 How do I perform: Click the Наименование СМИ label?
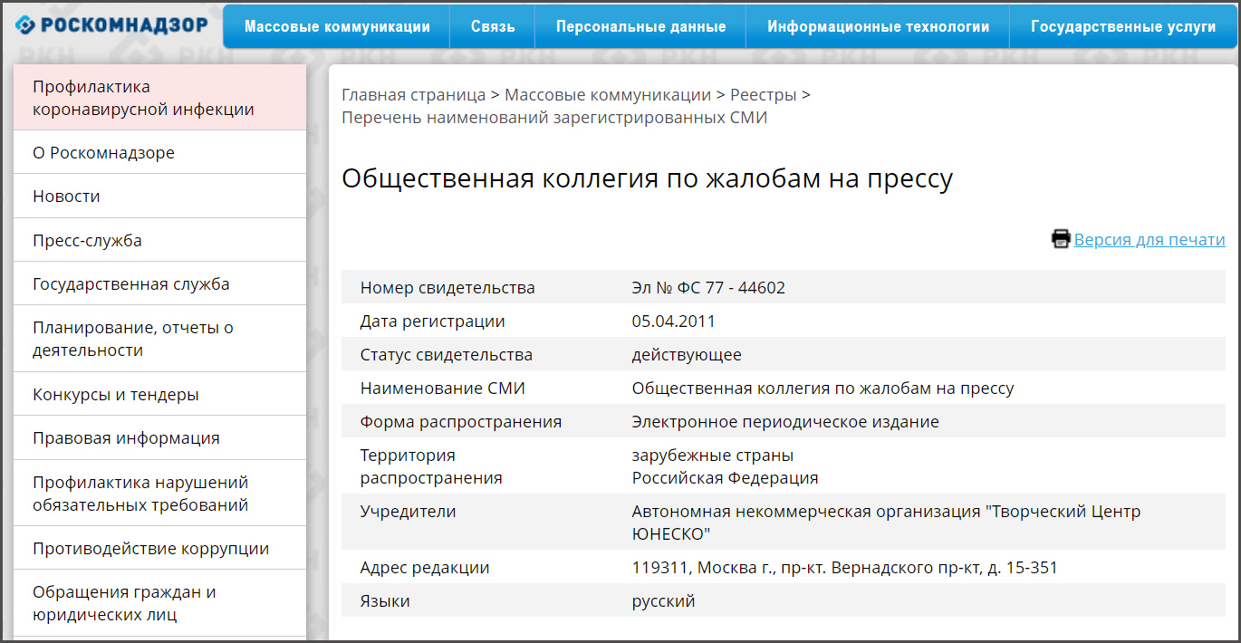tap(443, 389)
